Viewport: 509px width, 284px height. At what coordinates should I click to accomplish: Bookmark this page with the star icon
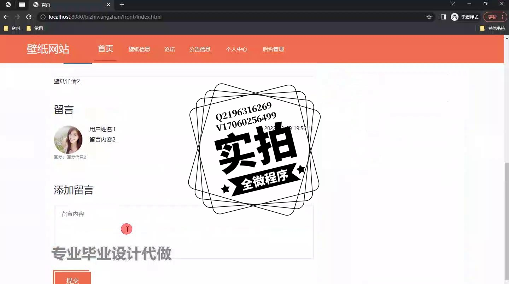pos(429,17)
